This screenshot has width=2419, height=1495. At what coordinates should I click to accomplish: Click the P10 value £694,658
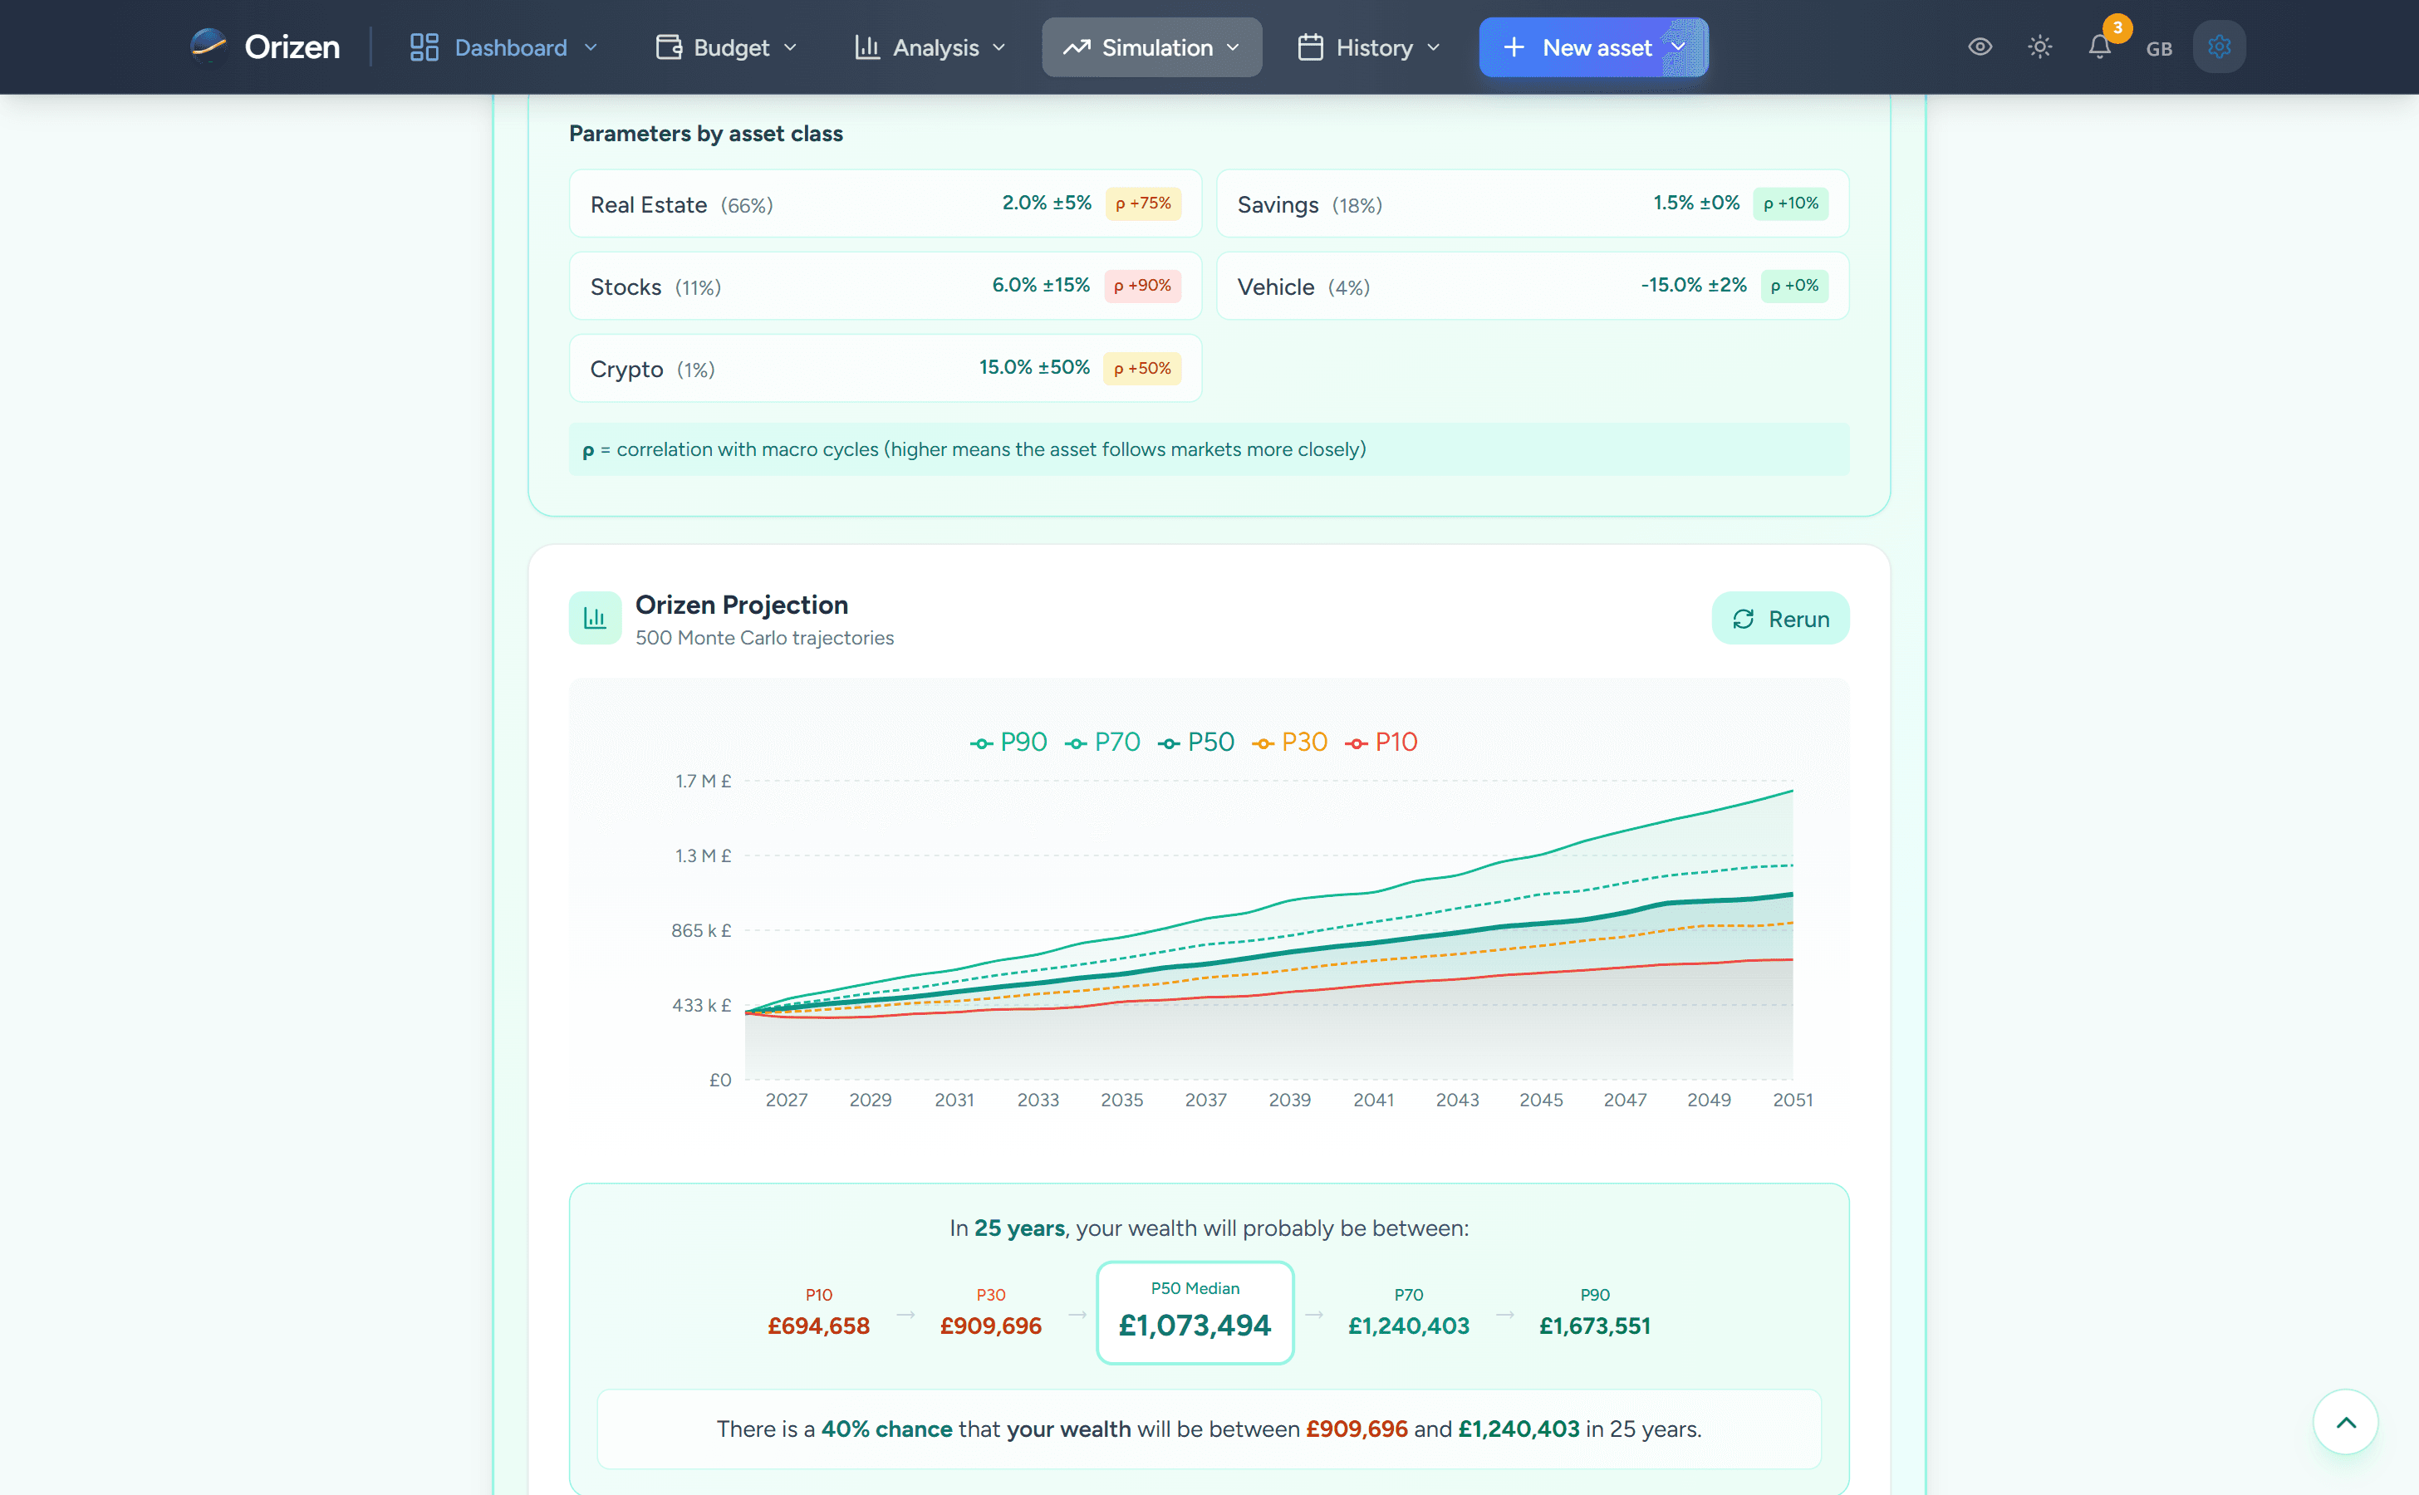pos(819,1326)
